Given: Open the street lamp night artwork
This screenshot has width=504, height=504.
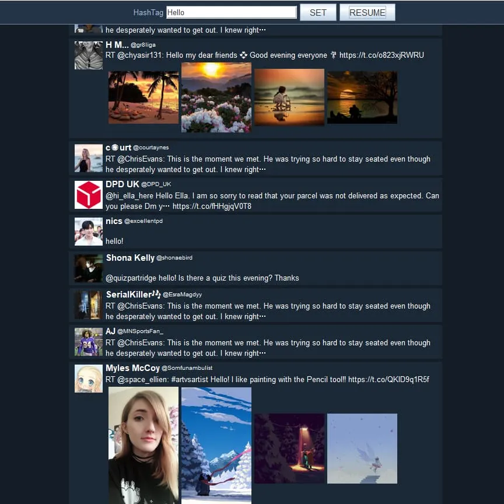Looking at the screenshot, I should click(x=289, y=449).
